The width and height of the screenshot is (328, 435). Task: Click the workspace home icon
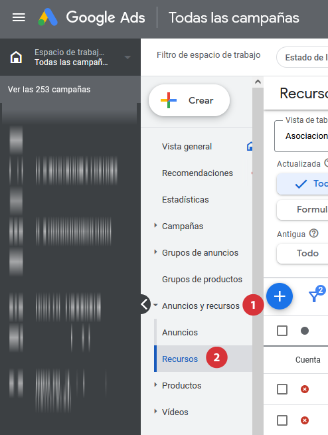(16, 57)
